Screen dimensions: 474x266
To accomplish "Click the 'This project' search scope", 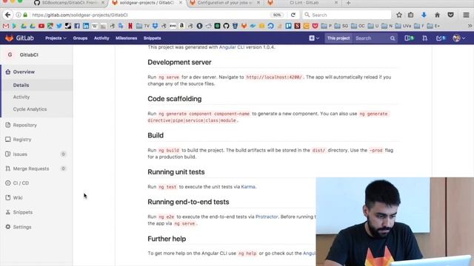I will pos(338,38).
